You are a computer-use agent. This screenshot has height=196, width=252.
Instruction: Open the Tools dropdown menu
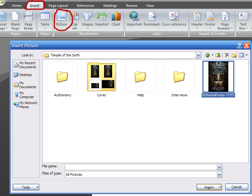coord(26,187)
